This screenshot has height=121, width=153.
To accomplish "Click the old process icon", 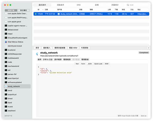I will (x=6, y=70).
